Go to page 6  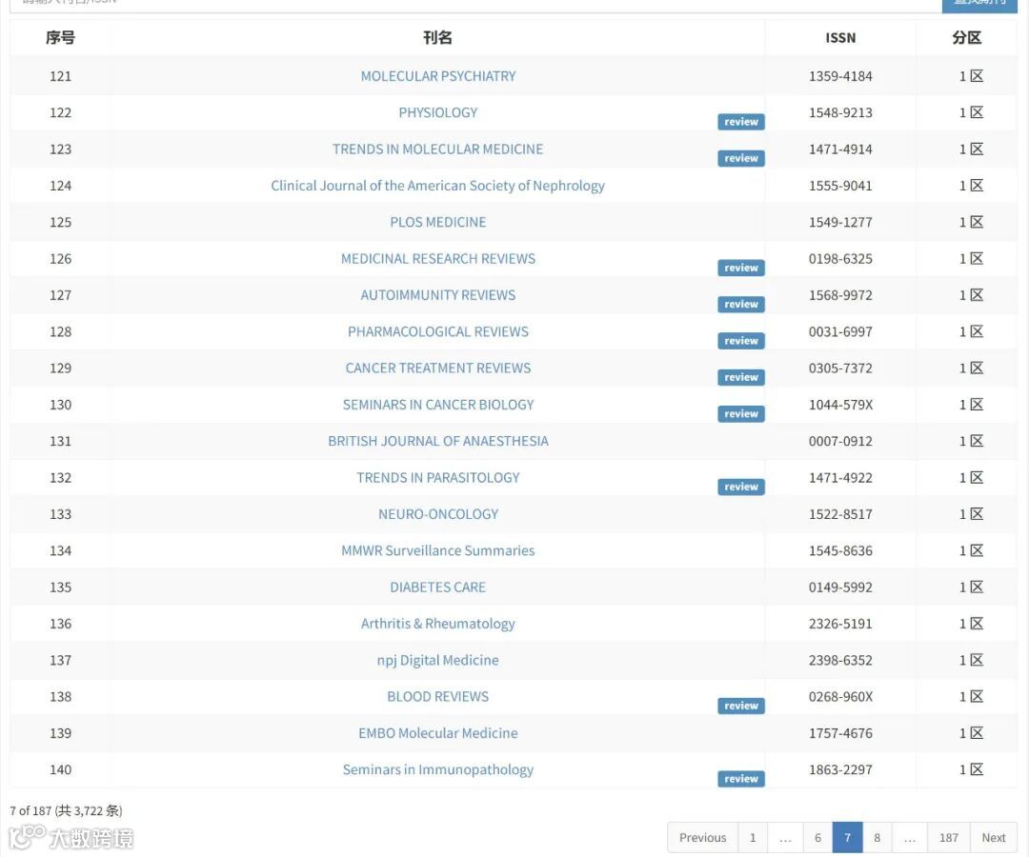click(x=817, y=837)
